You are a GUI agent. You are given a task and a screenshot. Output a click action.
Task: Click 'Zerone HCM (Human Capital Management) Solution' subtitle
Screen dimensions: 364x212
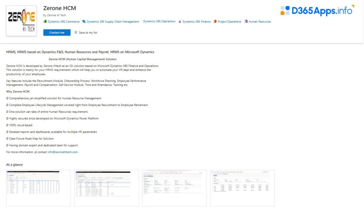(x=82, y=59)
